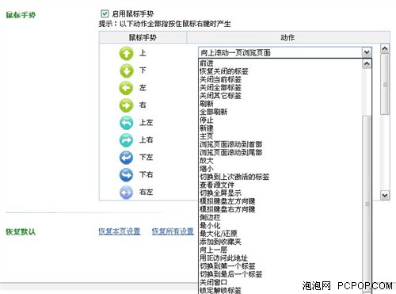Choose 关闭当前标签 in the action list
Viewport: 396px width, 294px height.
220,79
